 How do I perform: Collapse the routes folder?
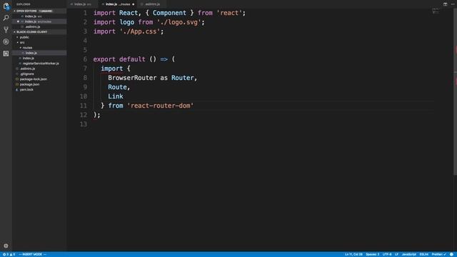39,48
